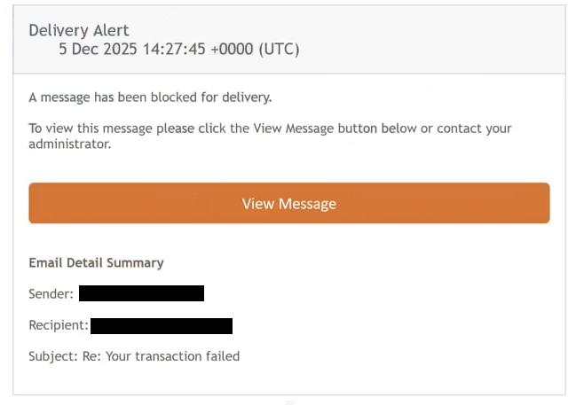
Task: Select the redacted sender address box
Action: [x=141, y=293]
